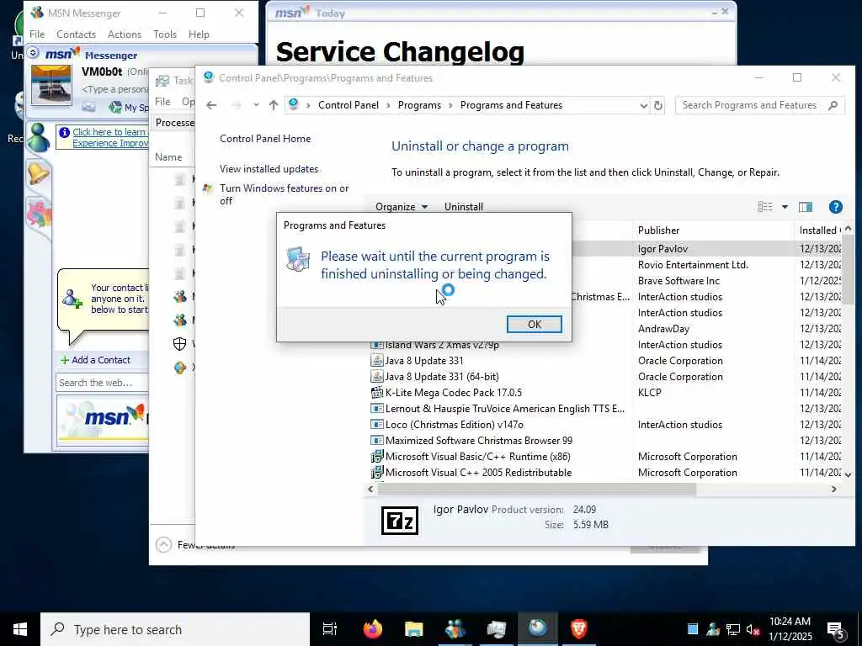
Task: Switch to MSN Messenger taskbar button
Action: pos(455,629)
